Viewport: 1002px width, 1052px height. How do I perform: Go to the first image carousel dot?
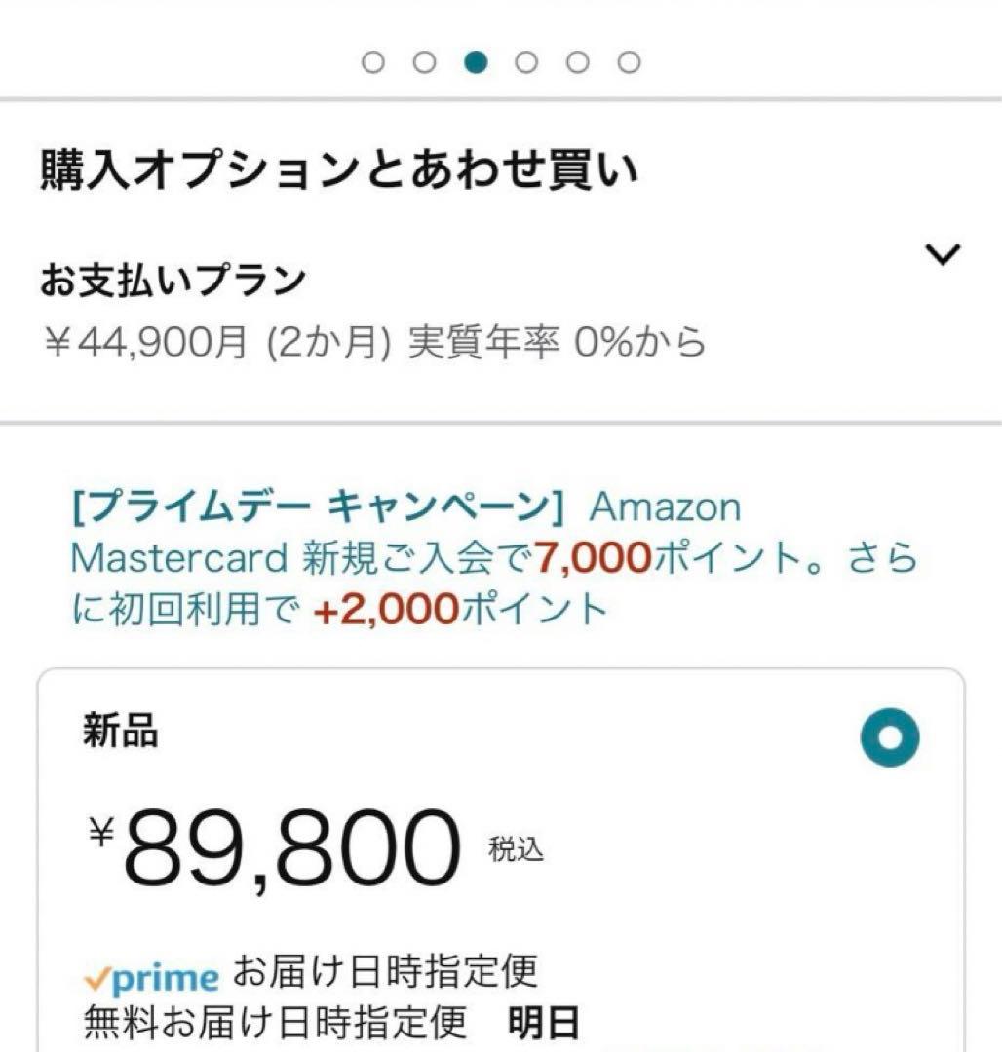click(x=373, y=62)
